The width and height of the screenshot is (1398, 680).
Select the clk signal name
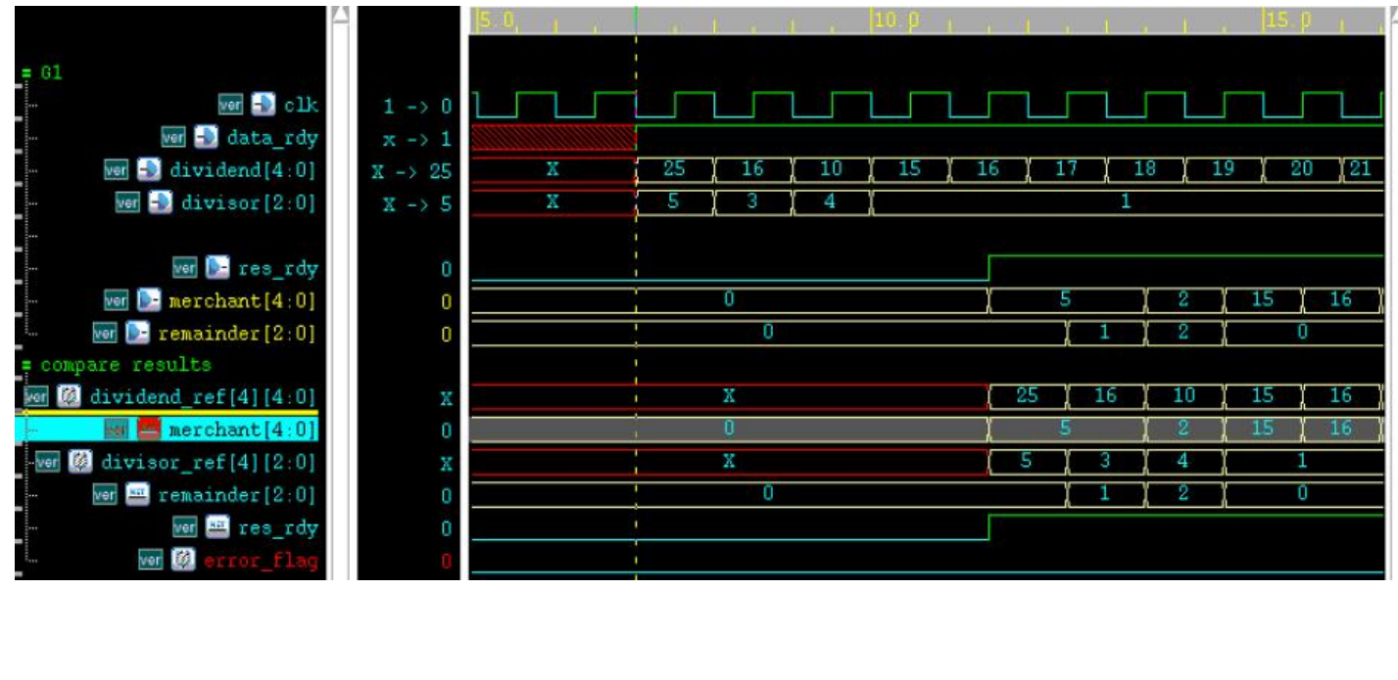pos(301,105)
